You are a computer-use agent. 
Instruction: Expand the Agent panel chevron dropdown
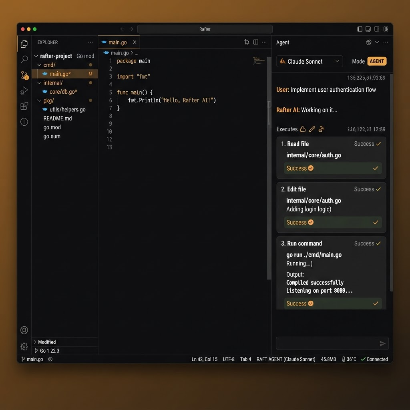[x=377, y=42]
